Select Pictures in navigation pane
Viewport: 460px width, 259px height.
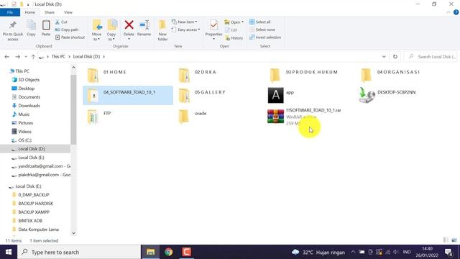click(x=26, y=123)
